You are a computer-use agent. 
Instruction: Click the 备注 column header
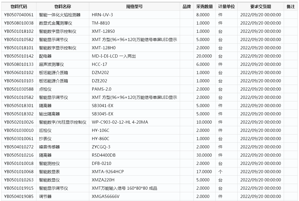tap(291, 7)
